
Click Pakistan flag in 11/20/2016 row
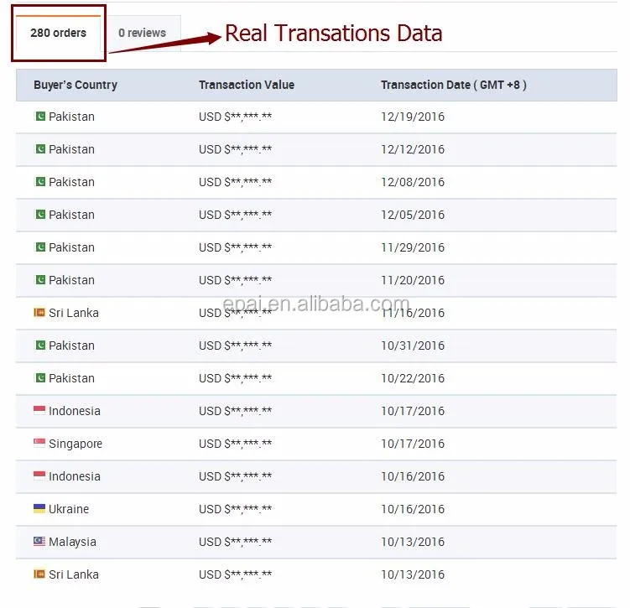39,279
